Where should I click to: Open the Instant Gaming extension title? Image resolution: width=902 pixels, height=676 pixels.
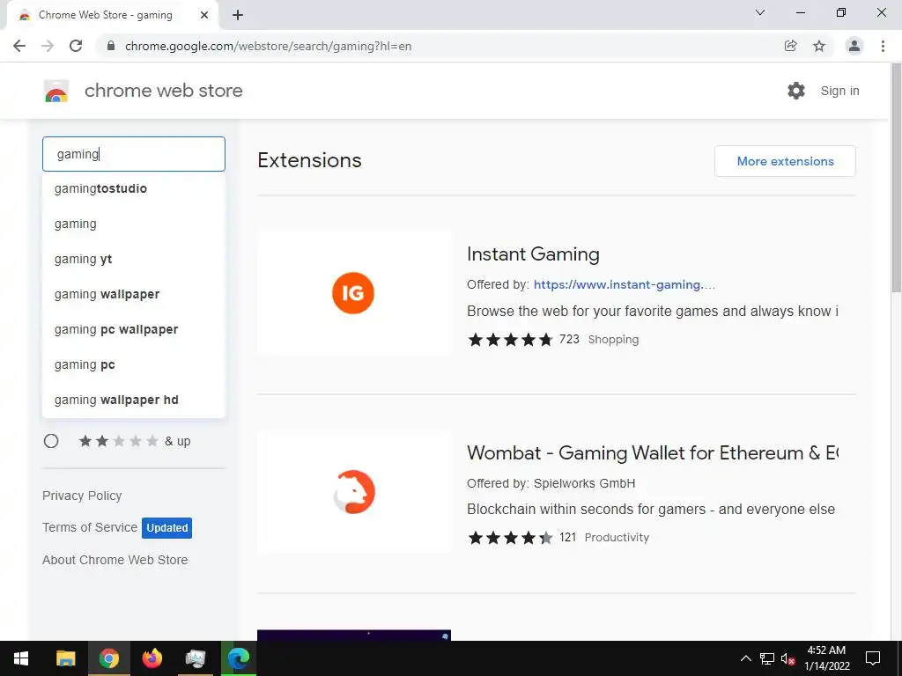point(533,254)
